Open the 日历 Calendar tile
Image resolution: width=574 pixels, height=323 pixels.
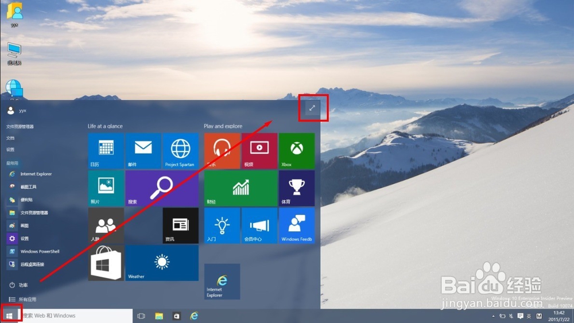point(106,151)
